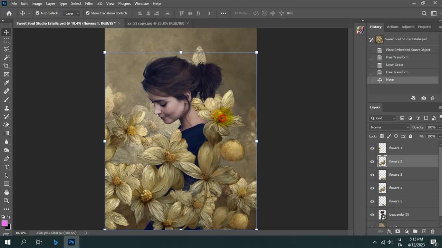This screenshot has height=248, width=442.
Task: Switch to the xx (2) copy.jpg tab
Action: [x=155, y=23]
